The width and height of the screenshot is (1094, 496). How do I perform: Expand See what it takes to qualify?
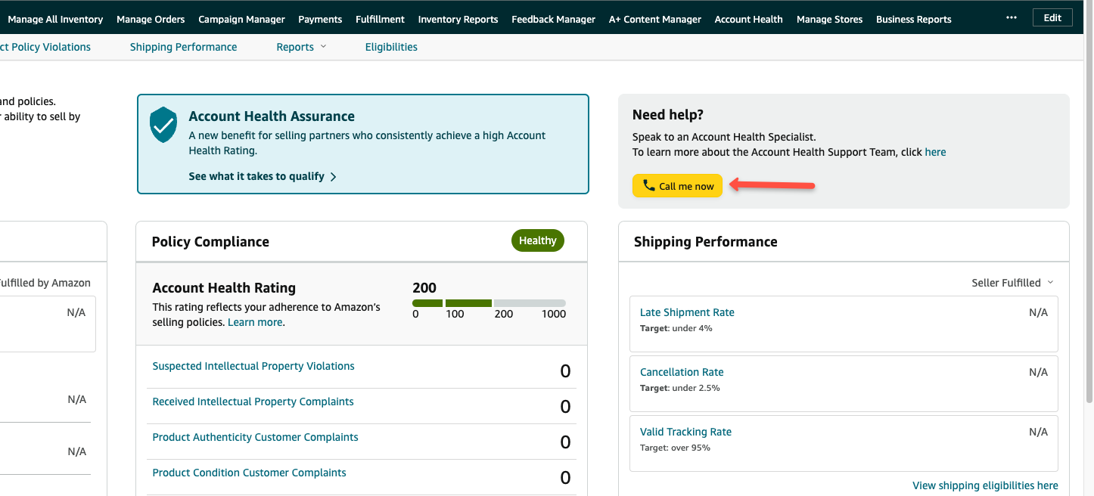[x=263, y=176]
